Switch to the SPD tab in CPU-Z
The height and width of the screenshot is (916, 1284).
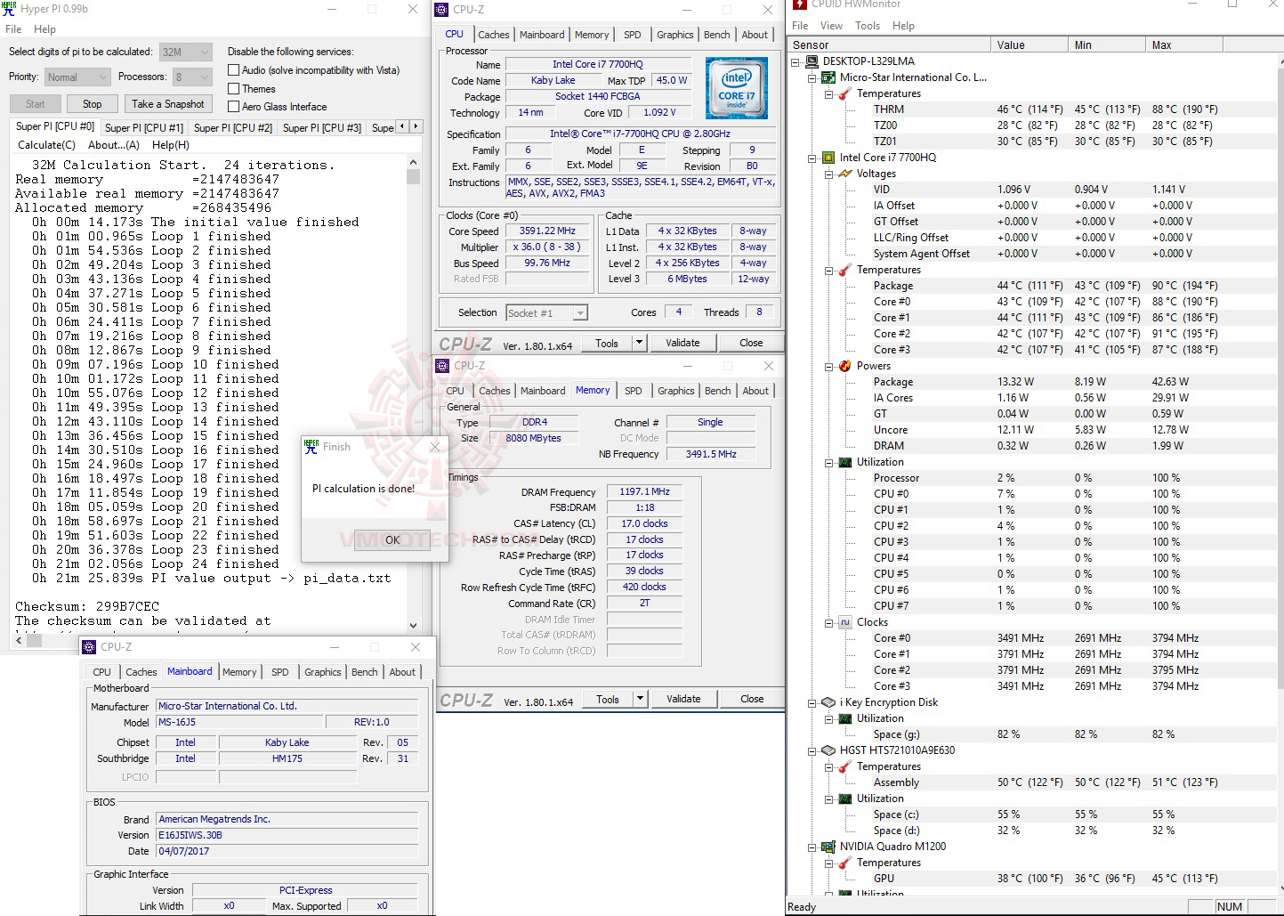pos(633,34)
